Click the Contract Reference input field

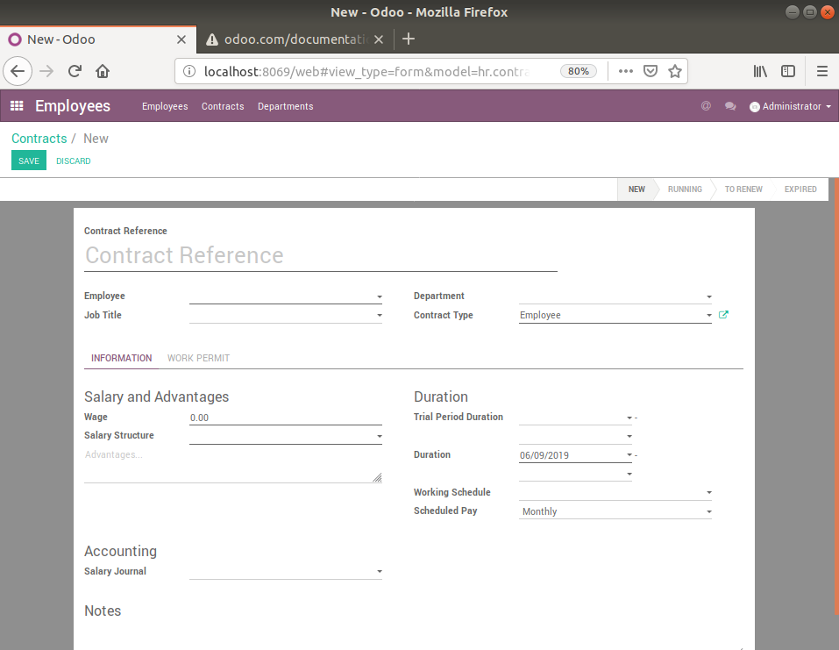tap(320, 255)
